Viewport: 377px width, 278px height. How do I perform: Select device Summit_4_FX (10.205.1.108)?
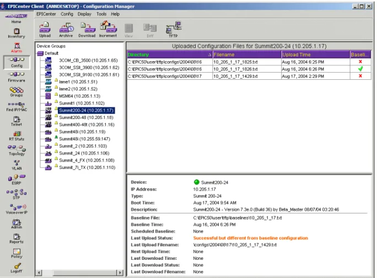[87, 160]
